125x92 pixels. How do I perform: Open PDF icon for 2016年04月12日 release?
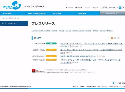[x=65, y=53]
